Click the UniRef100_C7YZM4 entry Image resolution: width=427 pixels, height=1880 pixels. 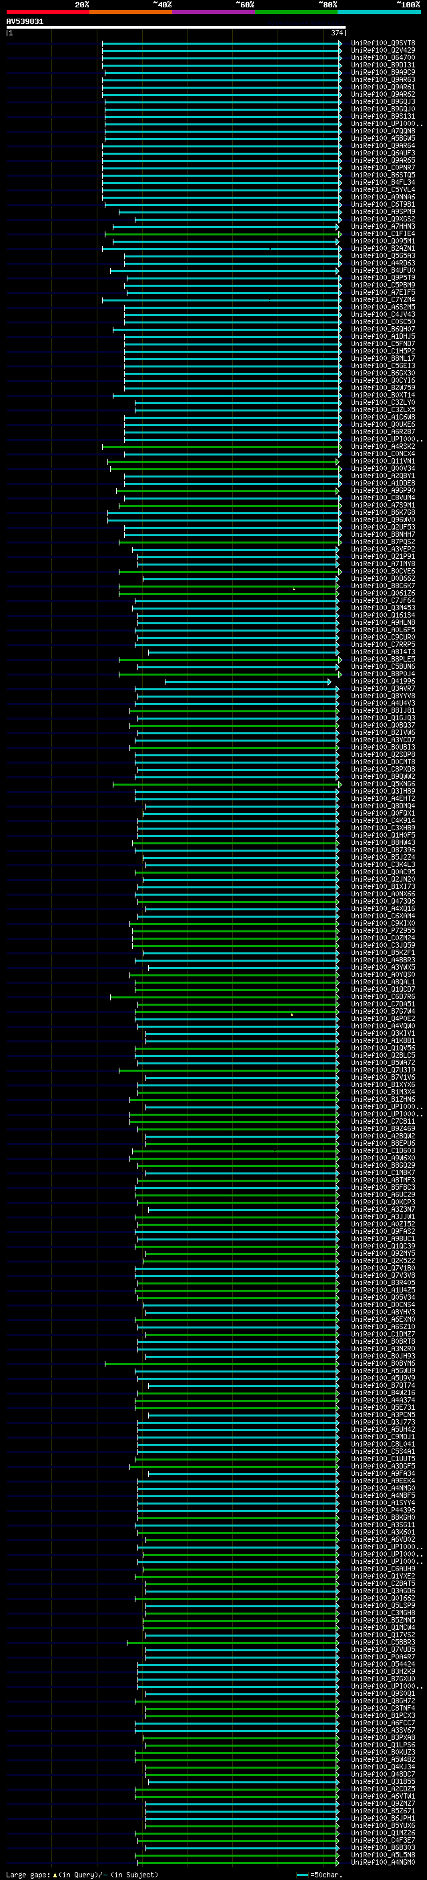tap(383, 300)
